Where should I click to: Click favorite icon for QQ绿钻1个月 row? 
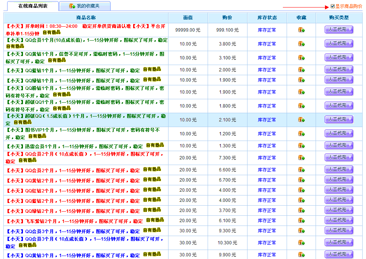tap(301, 80)
